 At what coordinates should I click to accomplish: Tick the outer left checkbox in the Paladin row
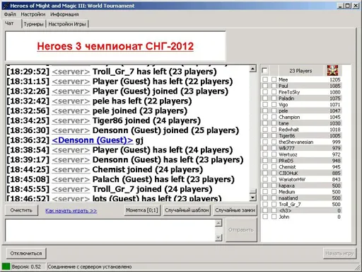[x=265, y=98]
